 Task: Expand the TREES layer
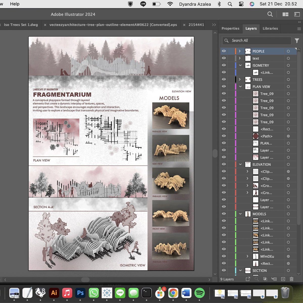click(240, 80)
